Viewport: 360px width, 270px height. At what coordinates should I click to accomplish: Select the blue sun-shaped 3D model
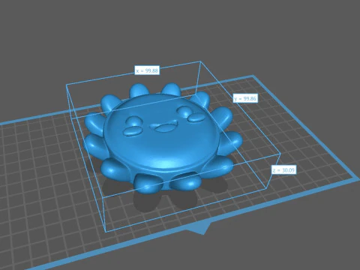coord(163,138)
